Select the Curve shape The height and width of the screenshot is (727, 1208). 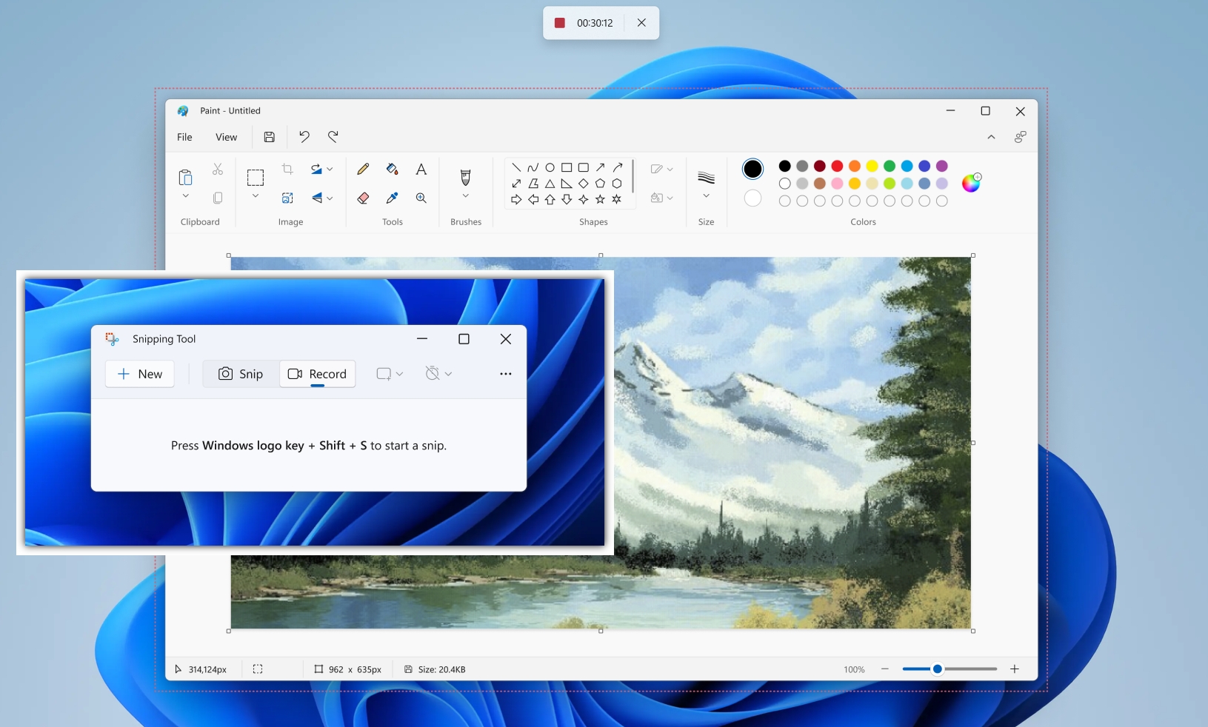[533, 167]
